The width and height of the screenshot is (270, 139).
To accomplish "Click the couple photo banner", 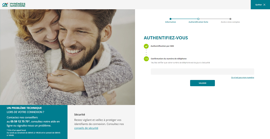I will [67, 57].
